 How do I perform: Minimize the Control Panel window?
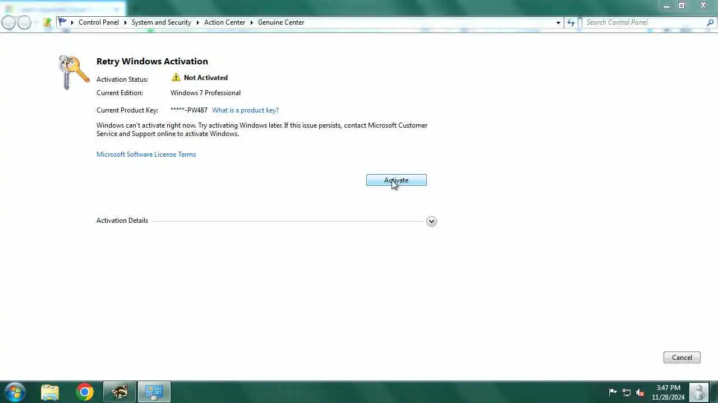coord(666,6)
